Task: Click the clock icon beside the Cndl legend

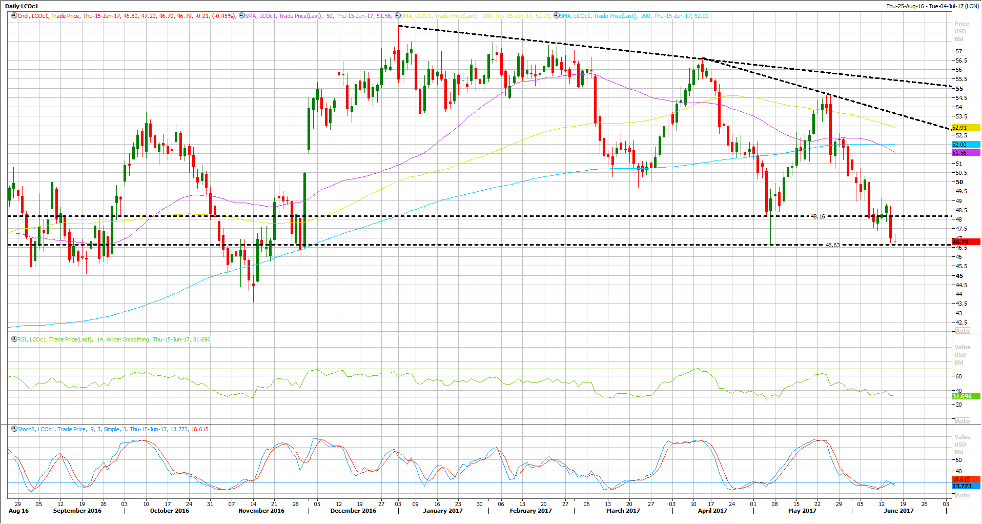Action: [14, 16]
